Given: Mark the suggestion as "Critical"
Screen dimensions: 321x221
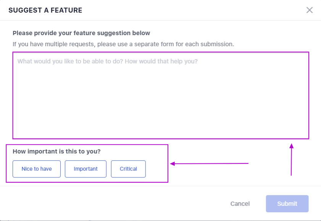Looking at the screenshot, I should pyautogui.click(x=128, y=169).
